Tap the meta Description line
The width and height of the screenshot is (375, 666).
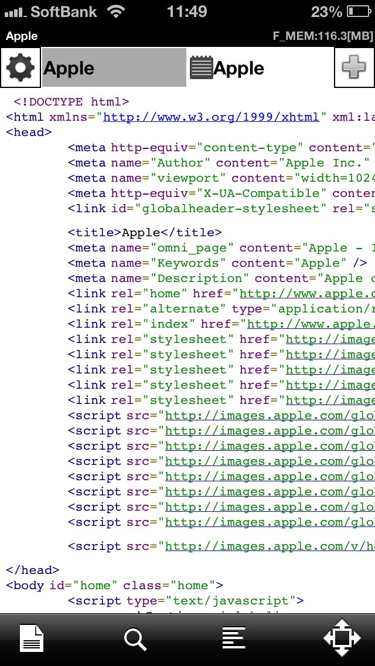pos(221,278)
